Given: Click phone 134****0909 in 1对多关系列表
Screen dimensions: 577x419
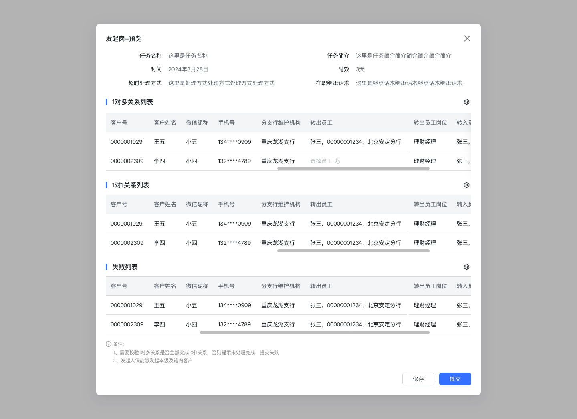Looking at the screenshot, I should click(234, 142).
